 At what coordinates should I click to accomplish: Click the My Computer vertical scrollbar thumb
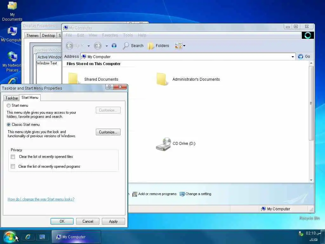(x=311, y=103)
